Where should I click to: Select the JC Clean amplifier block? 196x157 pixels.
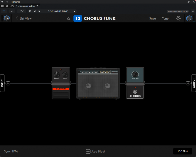[x=98, y=84]
